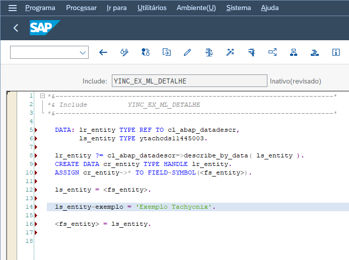Viewport: 349px width, 260px height.
Task: Click 'ytachcds11445003' type name on line 6
Action: (172, 138)
